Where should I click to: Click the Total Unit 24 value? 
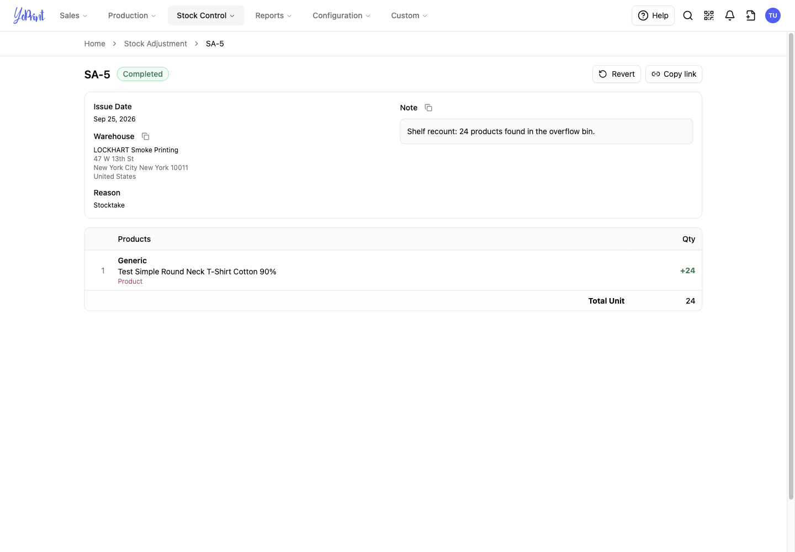[x=691, y=301]
